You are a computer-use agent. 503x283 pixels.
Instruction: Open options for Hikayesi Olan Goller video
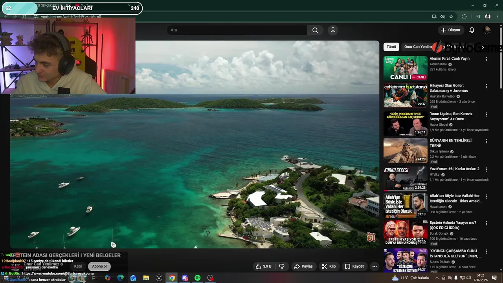click(x=486, y=86)
